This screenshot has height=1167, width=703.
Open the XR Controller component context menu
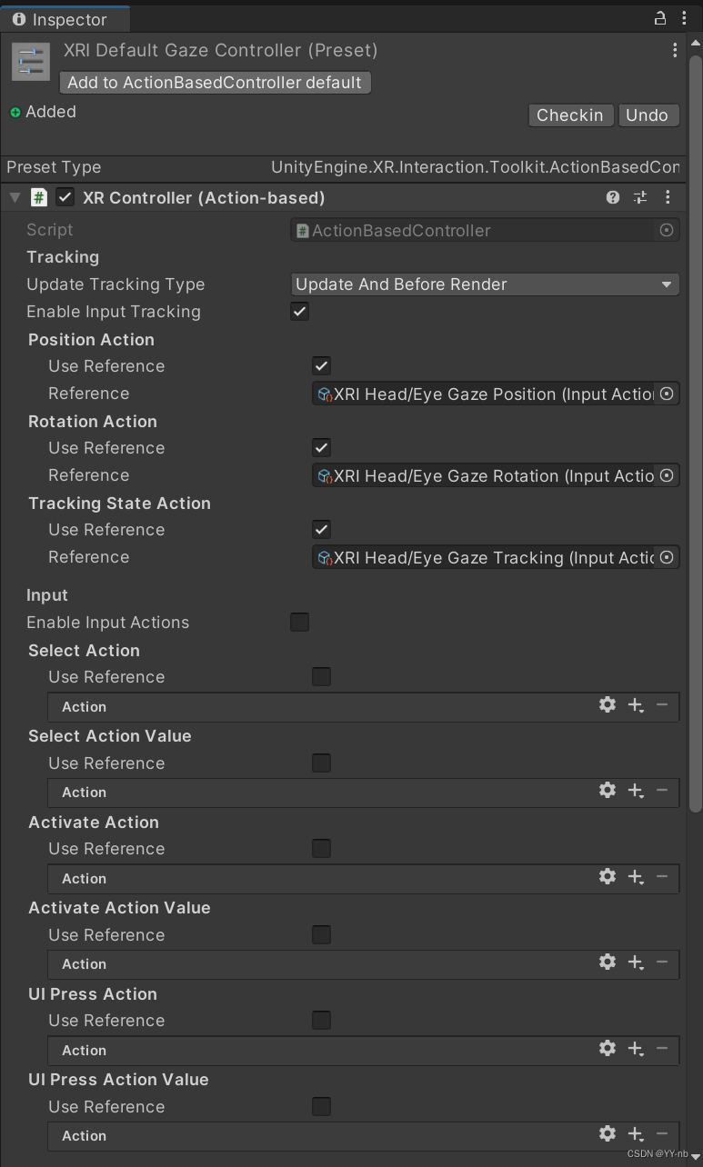pyautogui.click(x=668, y=197)
